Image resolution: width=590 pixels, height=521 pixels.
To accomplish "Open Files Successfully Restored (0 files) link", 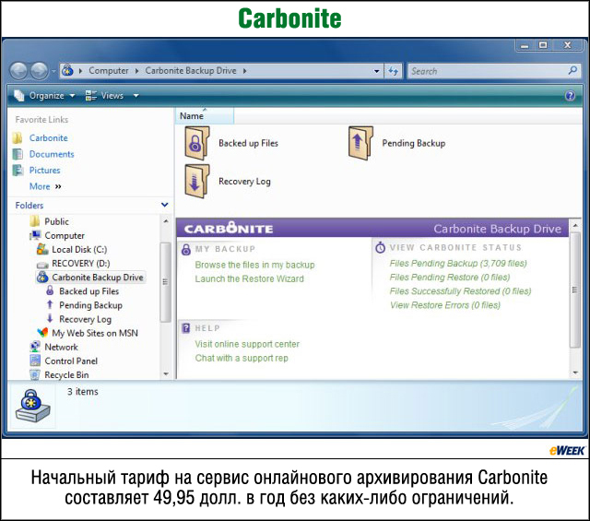I will tap(460, 291).
